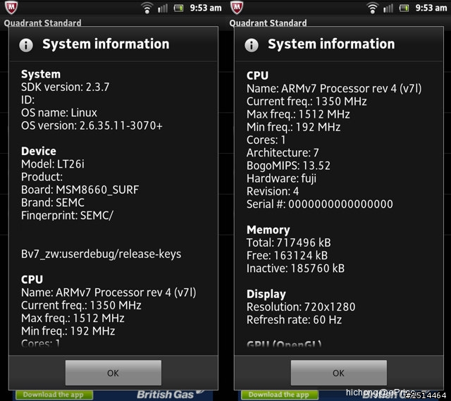Tap Wi-Fi icon in right status bar
This screenshot has height=401, width=451.
(373, 8)
